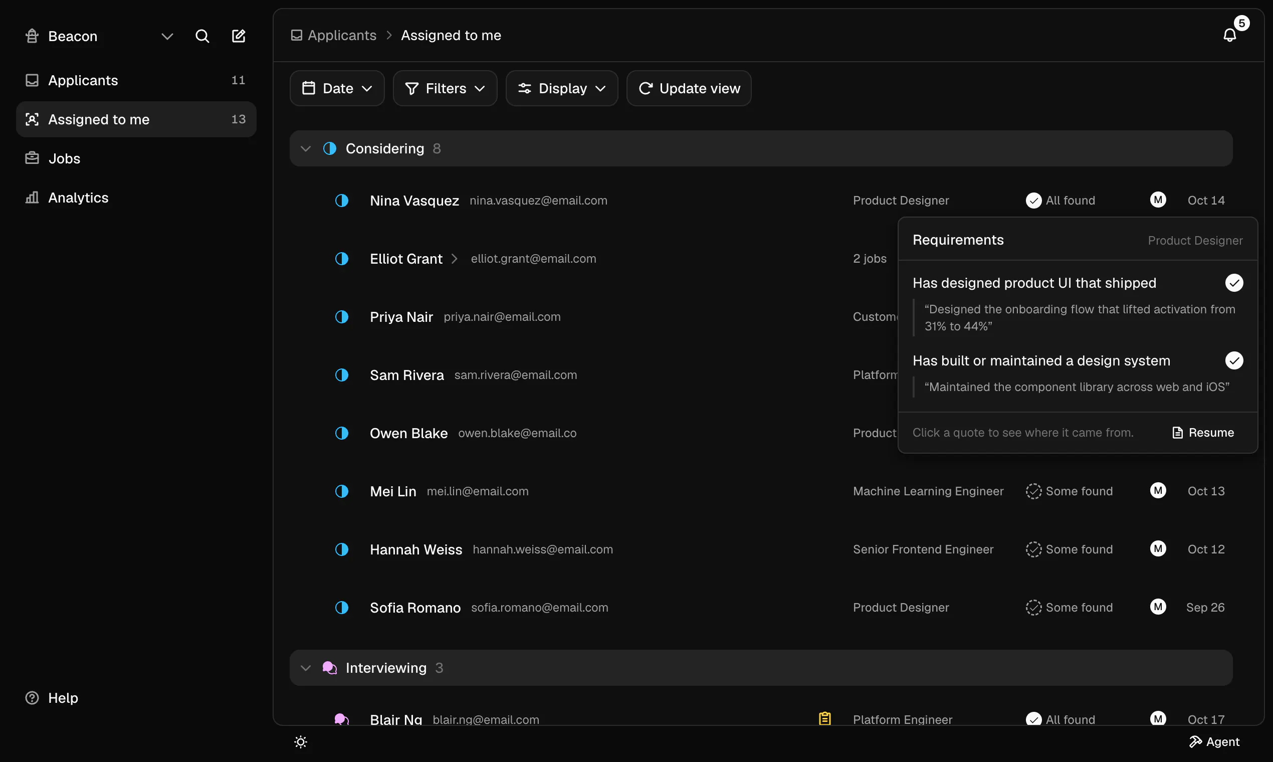Viewport: 1273px width, 762px height.
Task: Toggle light theme sun icon
Action: pos(301,742)
